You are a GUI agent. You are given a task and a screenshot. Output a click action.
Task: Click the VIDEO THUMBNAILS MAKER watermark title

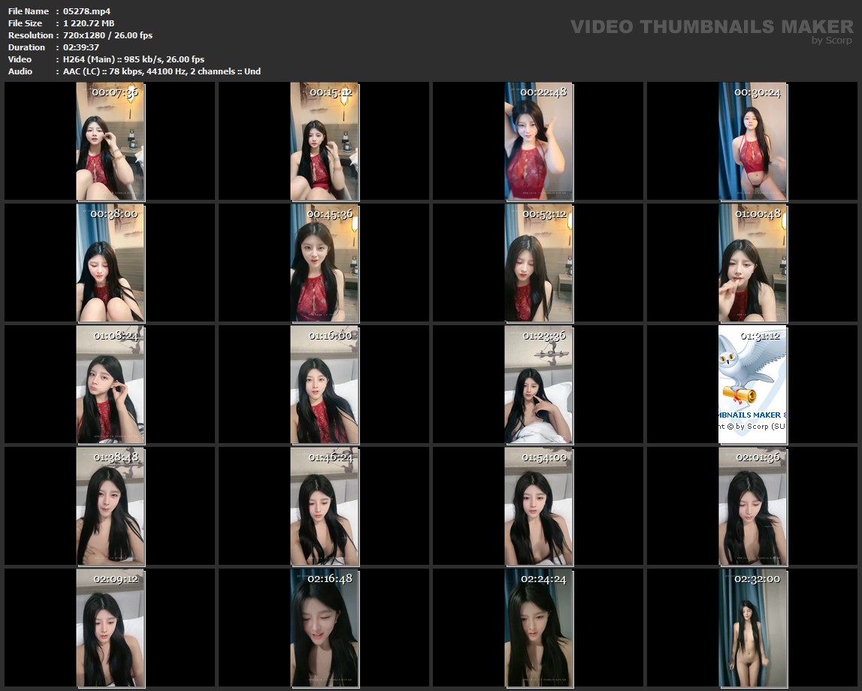point(711,27)
